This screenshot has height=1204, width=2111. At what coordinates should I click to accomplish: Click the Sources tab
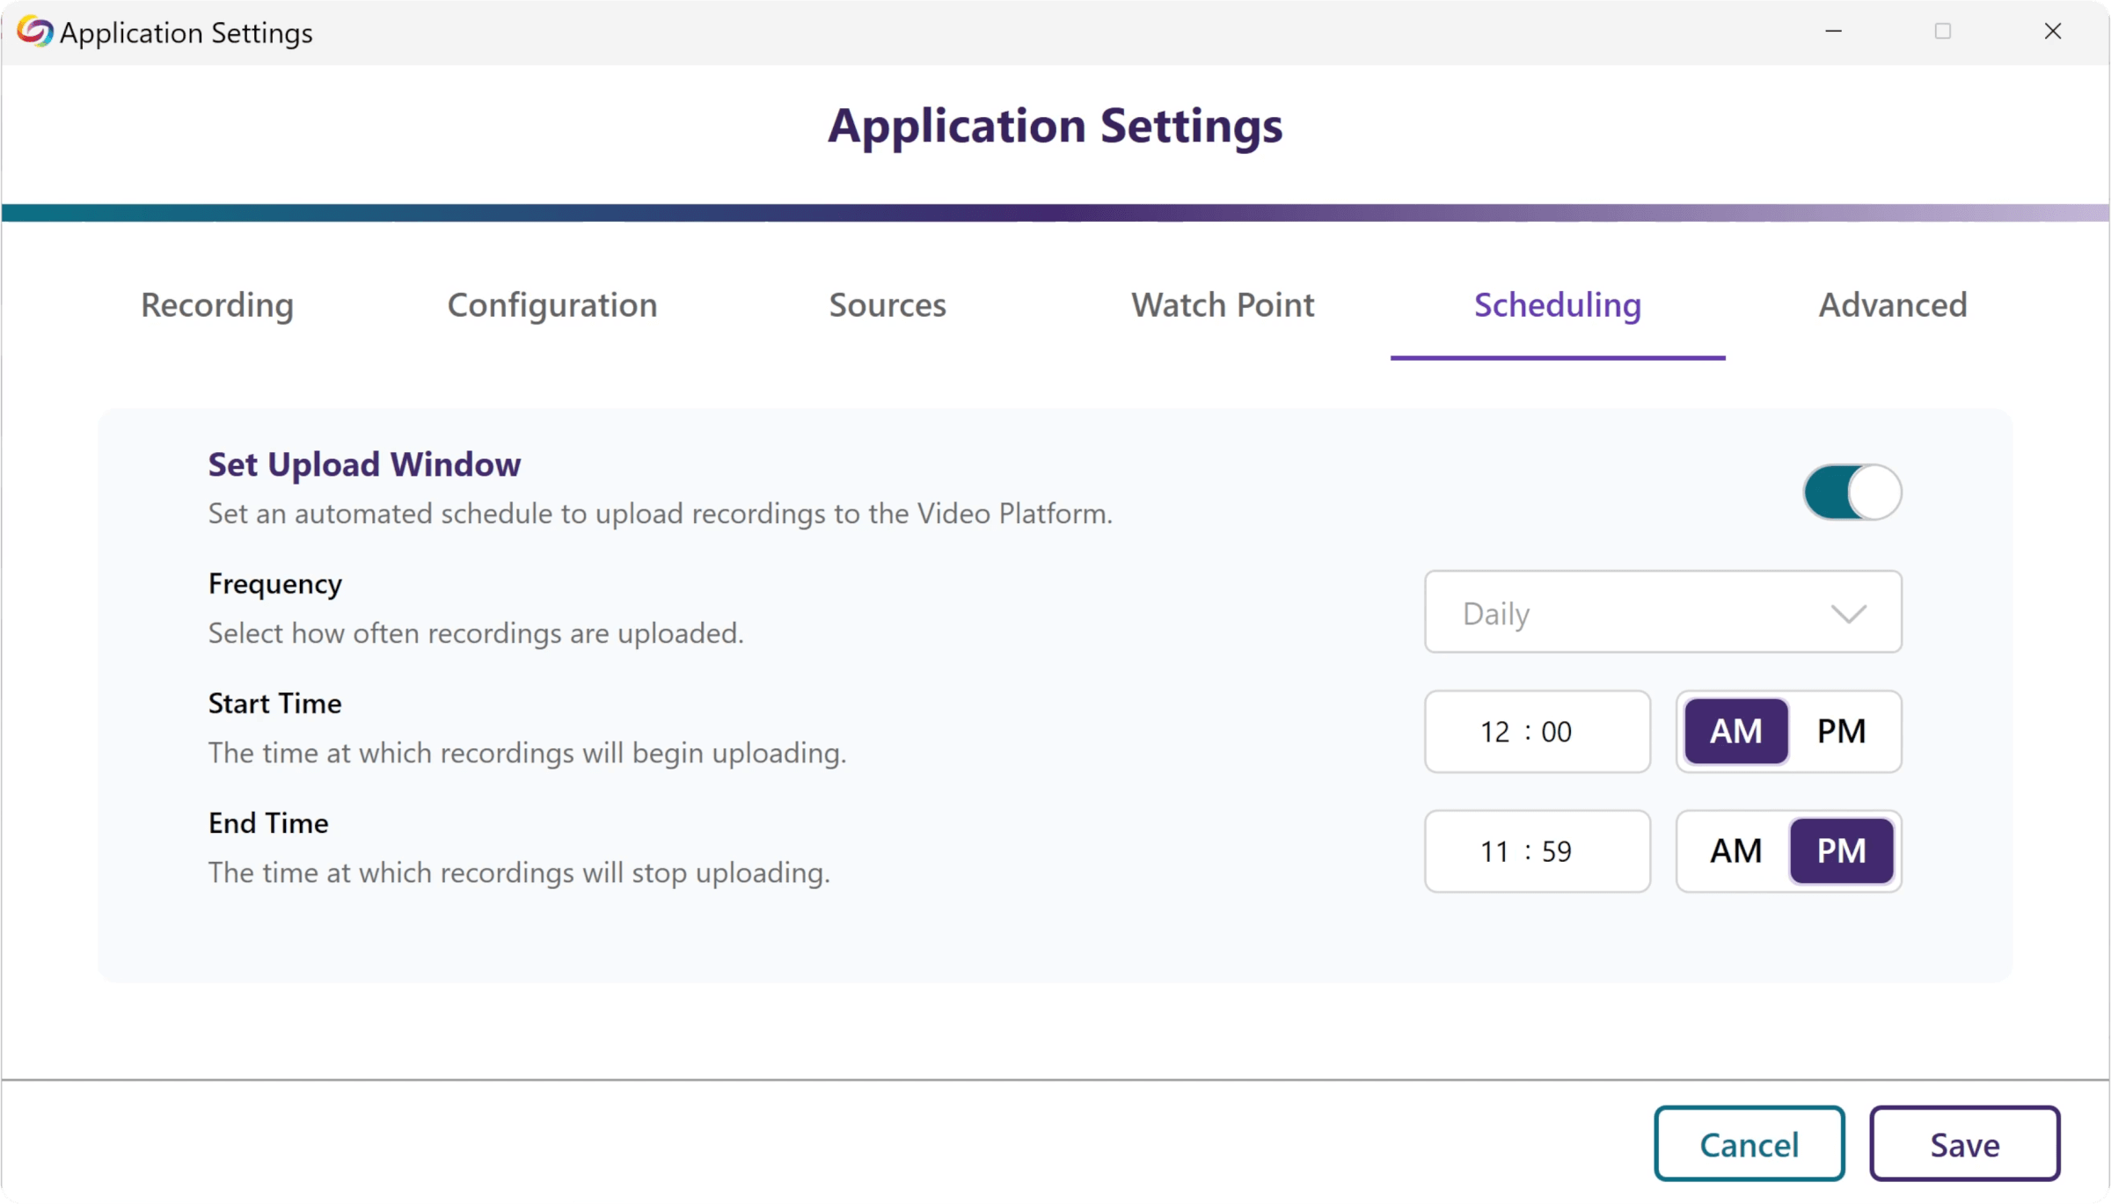tap(887, 304)
